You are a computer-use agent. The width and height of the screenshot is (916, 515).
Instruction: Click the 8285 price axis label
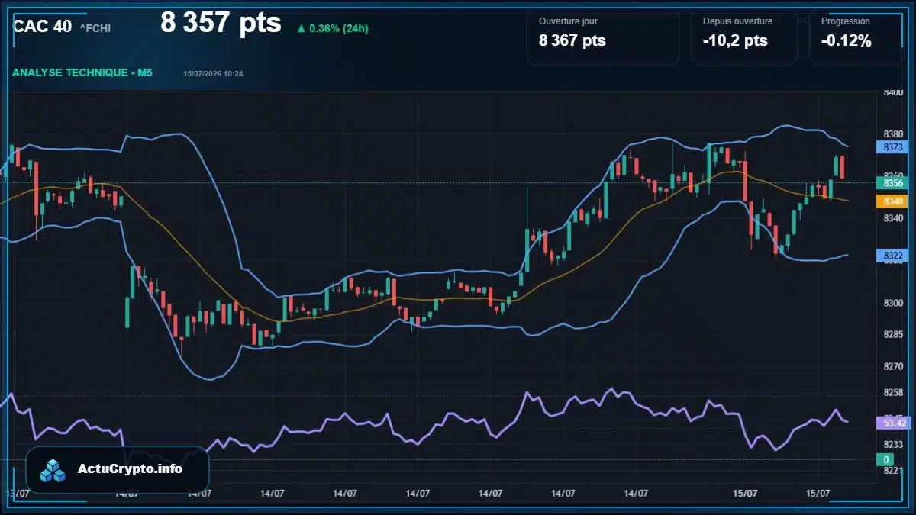point(893,334)
